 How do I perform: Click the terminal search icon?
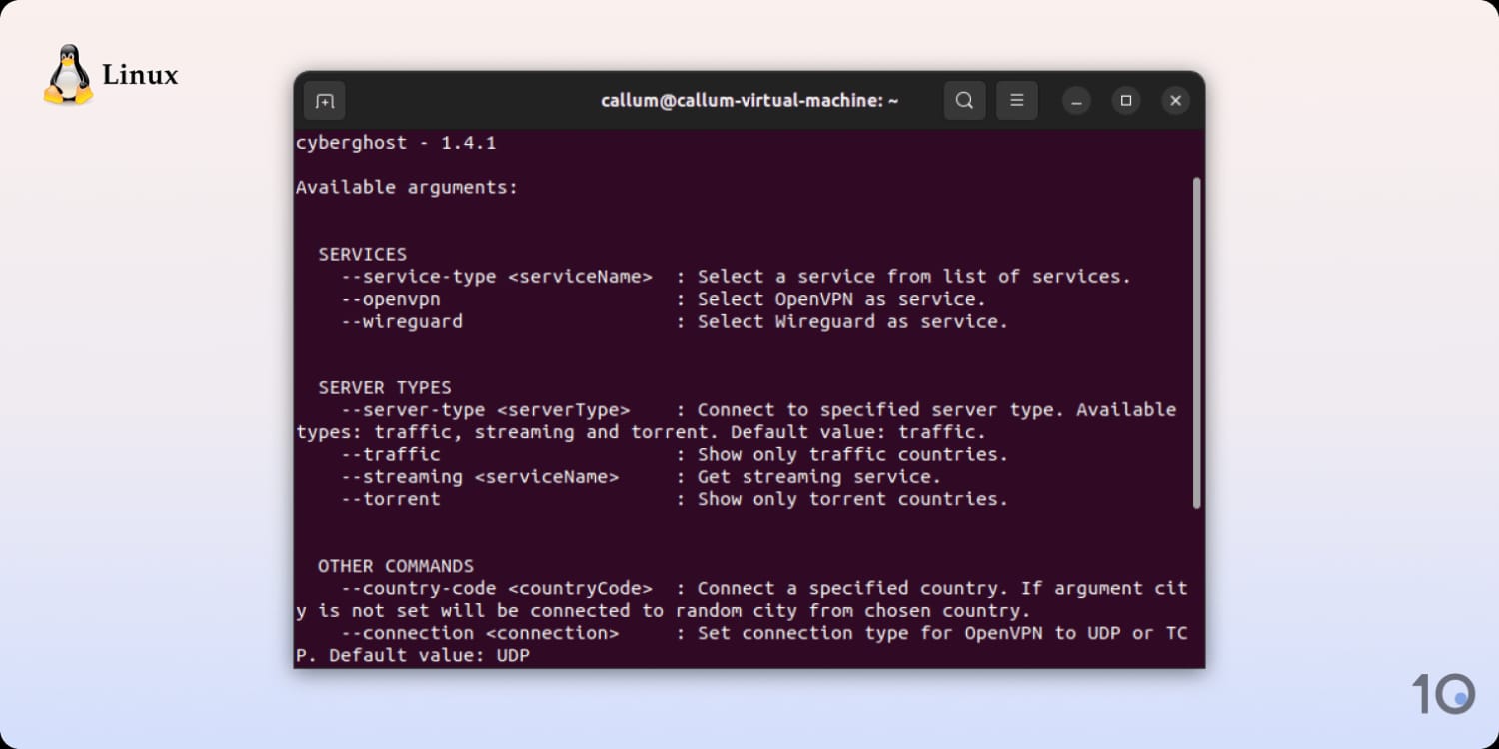964,100
